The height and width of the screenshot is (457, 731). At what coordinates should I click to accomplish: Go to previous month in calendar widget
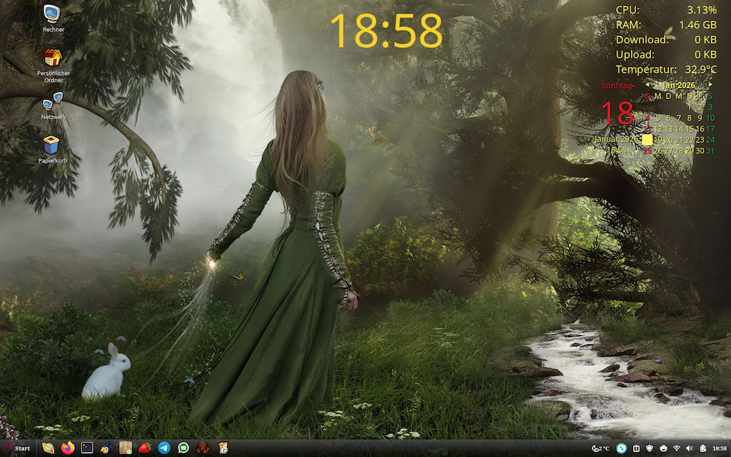[647, 85]
